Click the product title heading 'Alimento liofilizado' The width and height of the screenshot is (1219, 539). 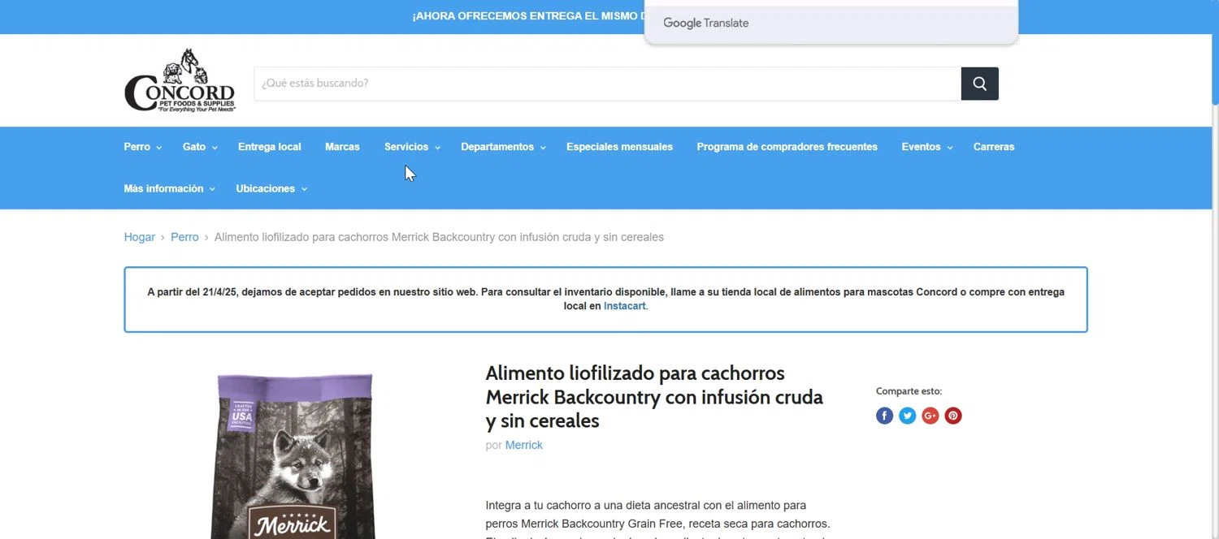coord(654,397)
